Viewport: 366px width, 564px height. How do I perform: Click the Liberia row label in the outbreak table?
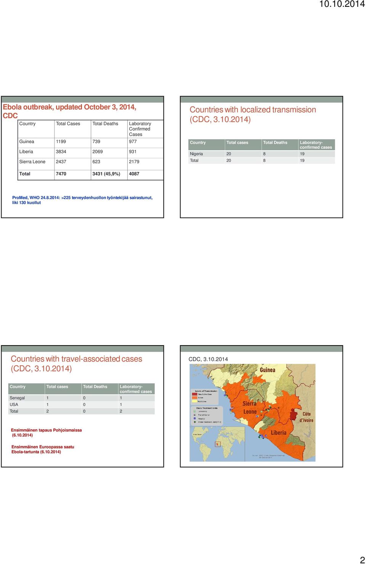point(26,152)
